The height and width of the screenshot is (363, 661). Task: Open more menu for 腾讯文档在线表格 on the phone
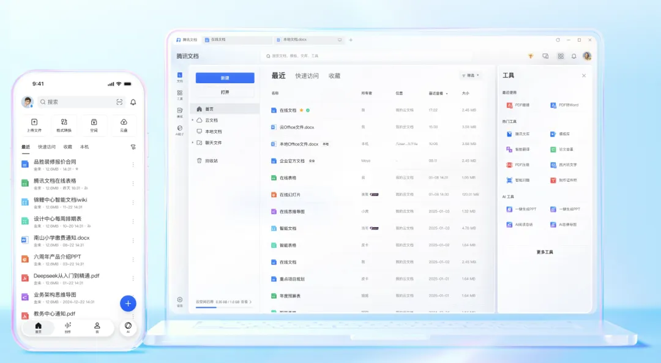[x=133, y=184]
